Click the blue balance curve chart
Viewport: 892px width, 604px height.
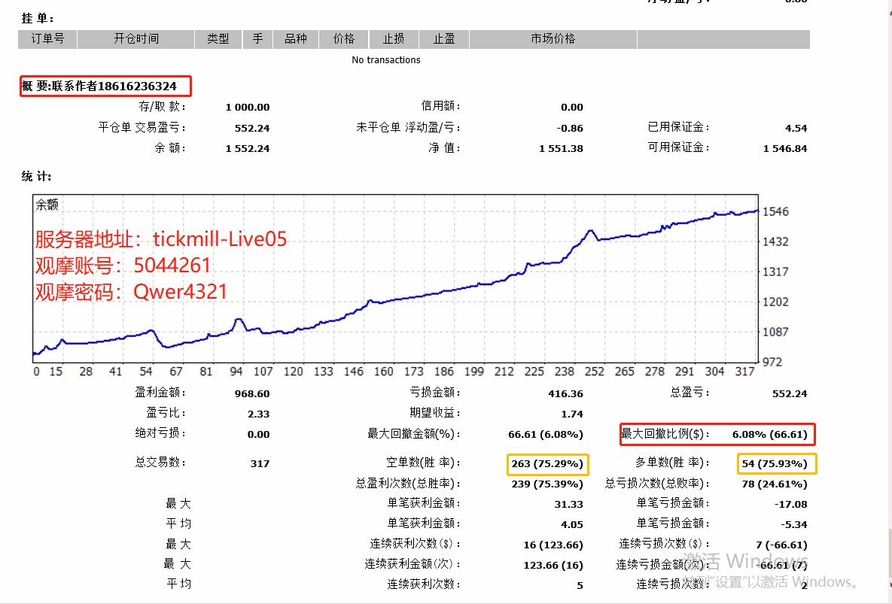pyautogui.click(x=396, y=278)
